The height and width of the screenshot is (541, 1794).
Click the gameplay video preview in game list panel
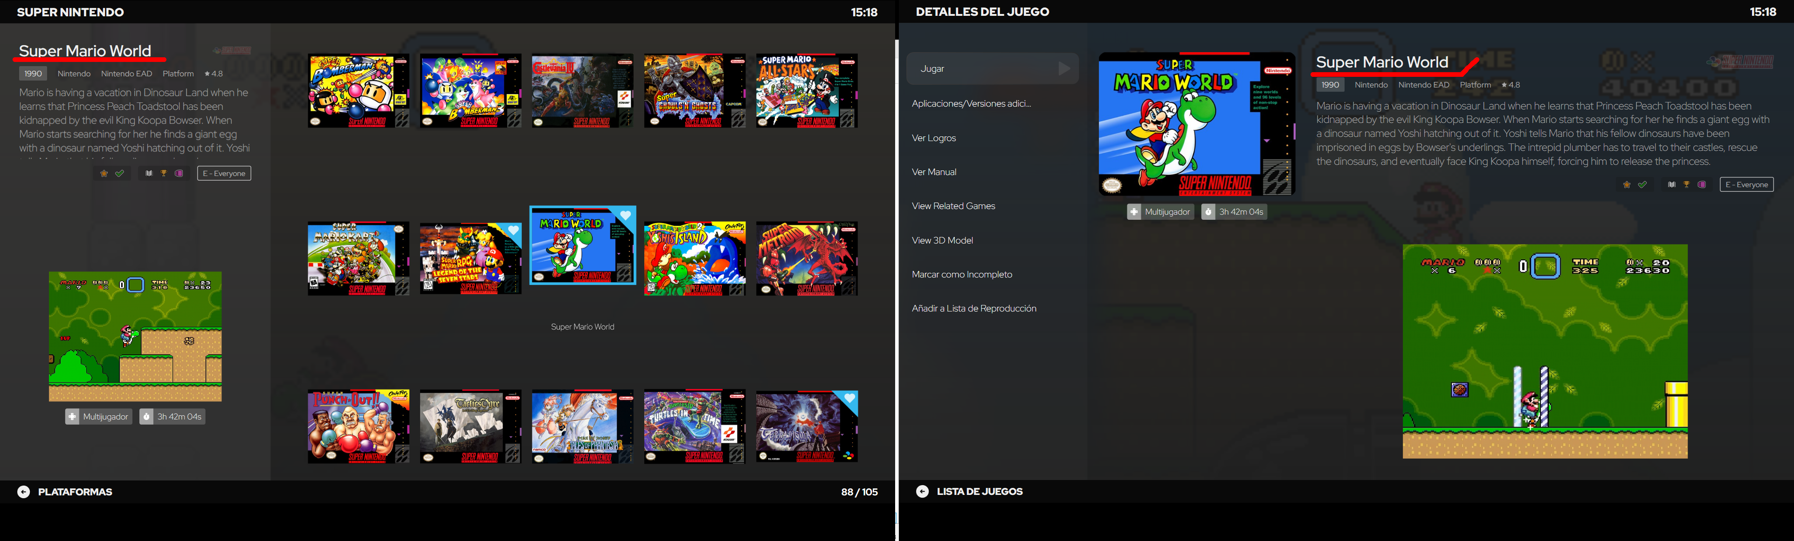tap(135, 337)
